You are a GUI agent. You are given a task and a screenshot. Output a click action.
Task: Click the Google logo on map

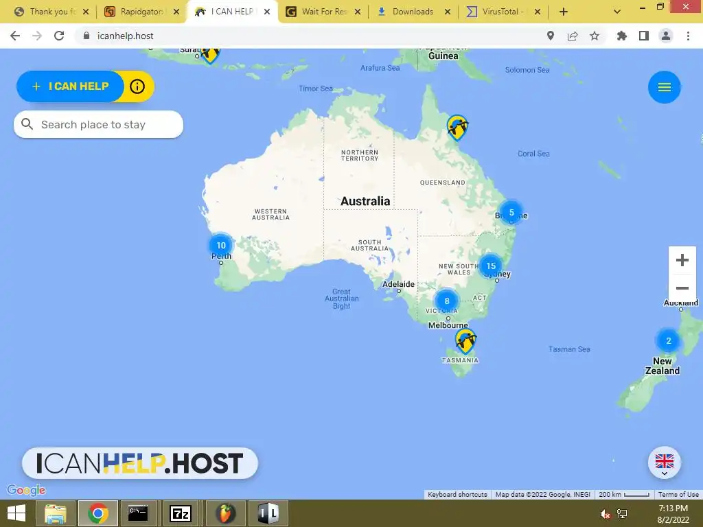pos(27,490)
